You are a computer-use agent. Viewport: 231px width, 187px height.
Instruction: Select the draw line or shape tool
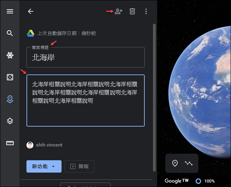pos(189,163)
